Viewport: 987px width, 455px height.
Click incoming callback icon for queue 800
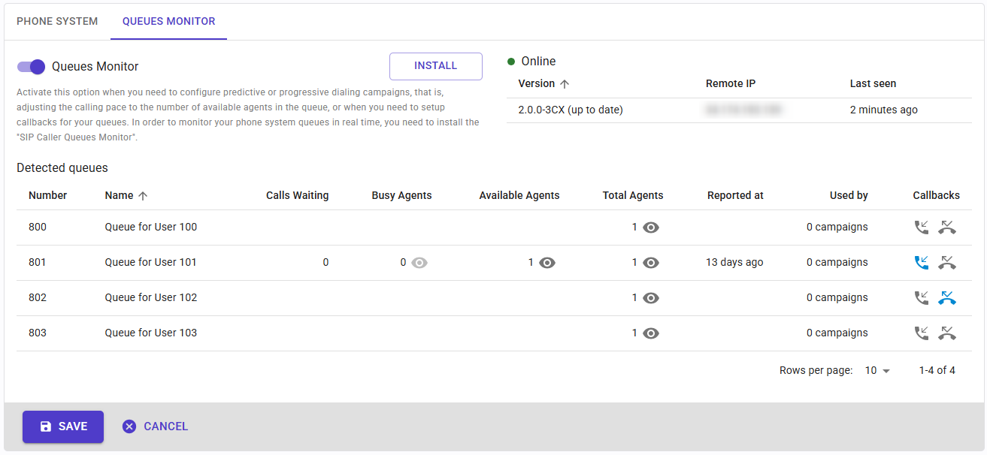coord(922,227)
